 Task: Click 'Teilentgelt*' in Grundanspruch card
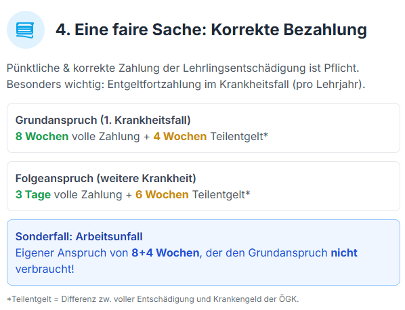pos(239,136)
